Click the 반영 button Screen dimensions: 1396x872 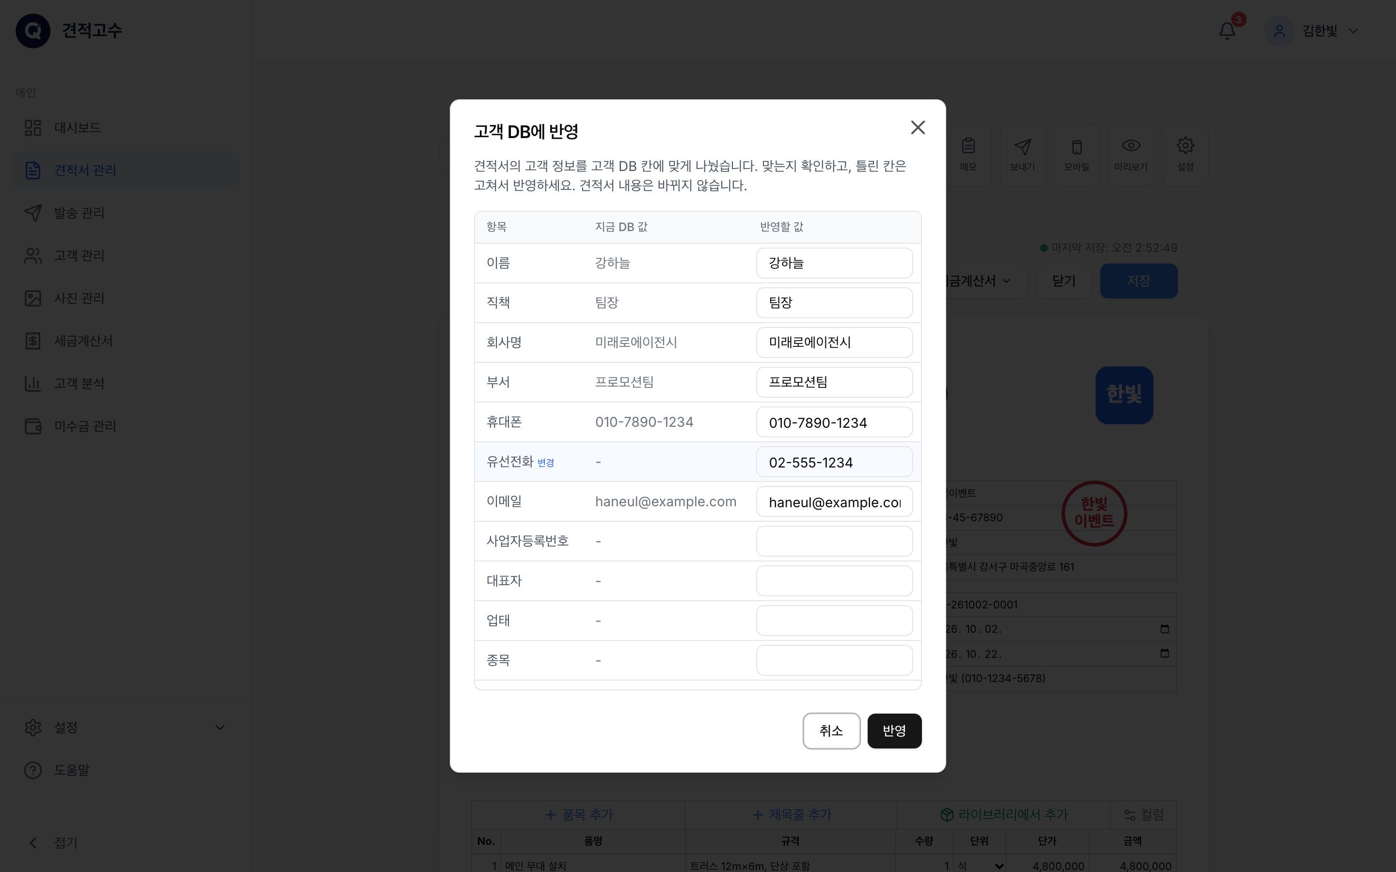pos(894,731)
